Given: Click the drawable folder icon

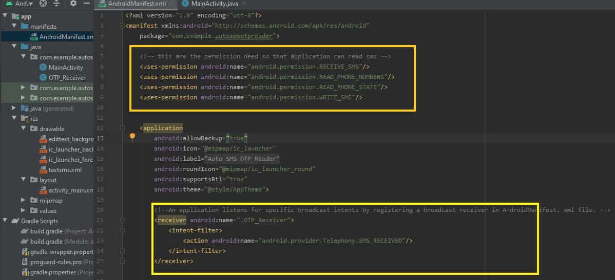Looking at the screenshot, I should [x=34, y=128].
